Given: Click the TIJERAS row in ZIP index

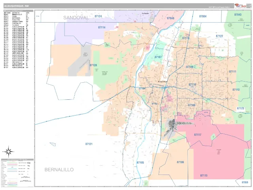Looking at the screenshot, I should (17, 25).
